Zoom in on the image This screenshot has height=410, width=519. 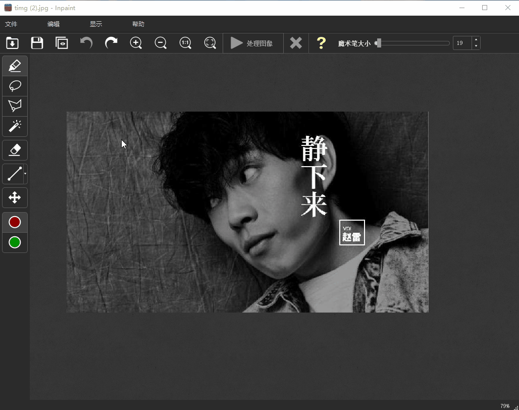click(x=136, y=43)
